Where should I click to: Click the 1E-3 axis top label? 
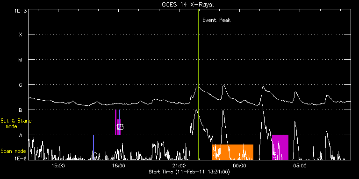[x=21, y=11]
